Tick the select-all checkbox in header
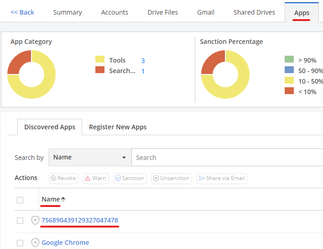323x249 pixels. [x=20, y=200]
